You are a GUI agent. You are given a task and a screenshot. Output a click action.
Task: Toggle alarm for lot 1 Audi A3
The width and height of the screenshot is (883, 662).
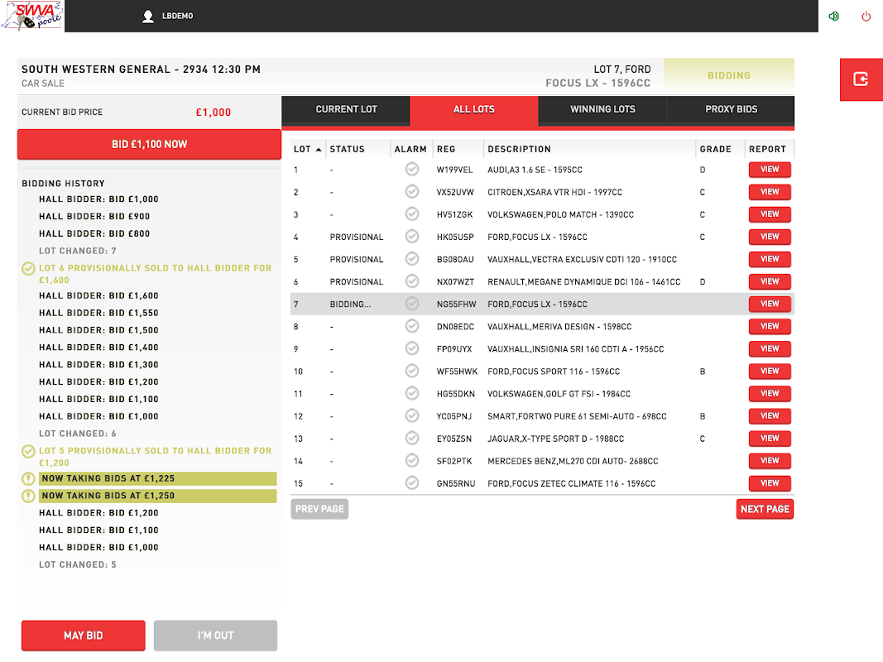[412, 170]
